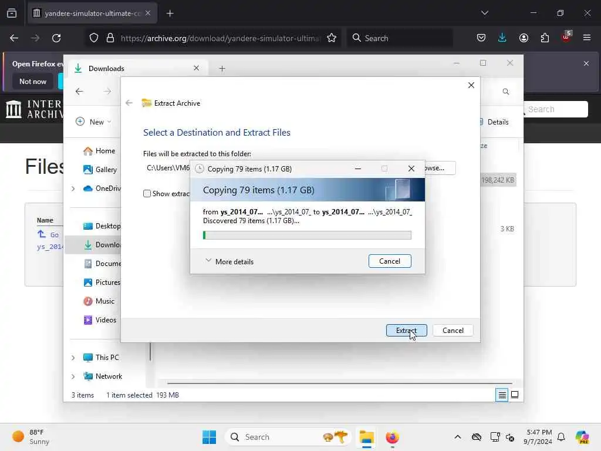
Task: Reload the Firefox page
Action: pyautogui.click(x=56, y=38)
